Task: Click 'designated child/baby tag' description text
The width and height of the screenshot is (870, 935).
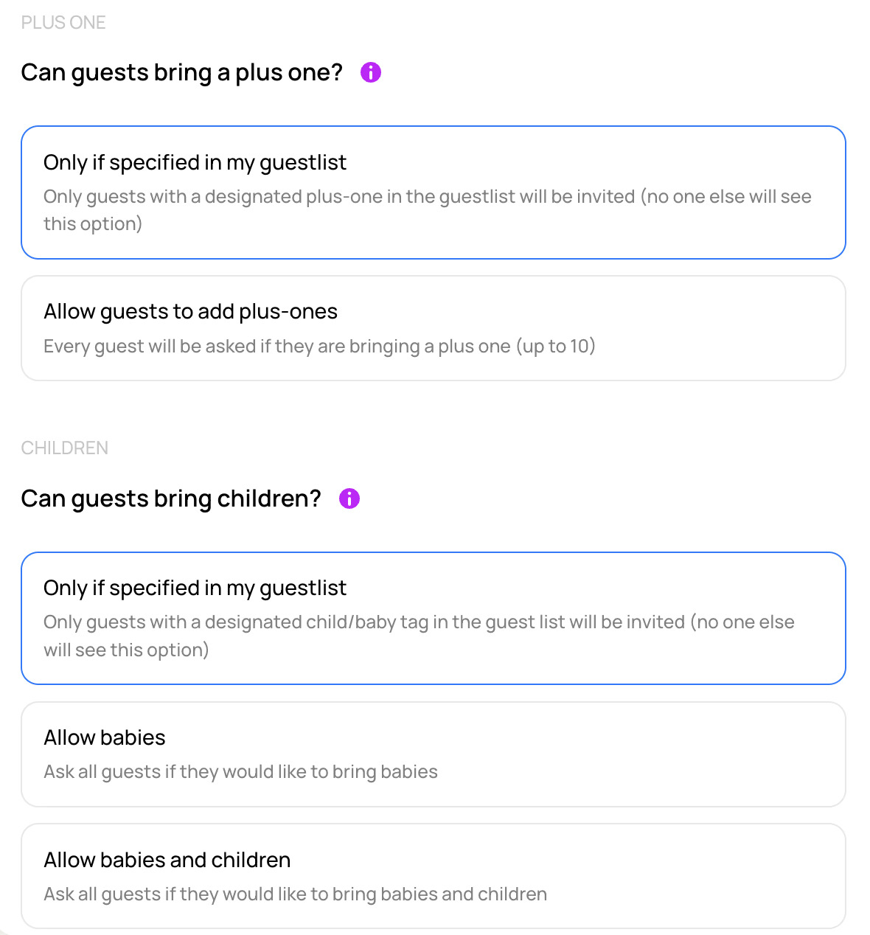Action: [419, 636]
